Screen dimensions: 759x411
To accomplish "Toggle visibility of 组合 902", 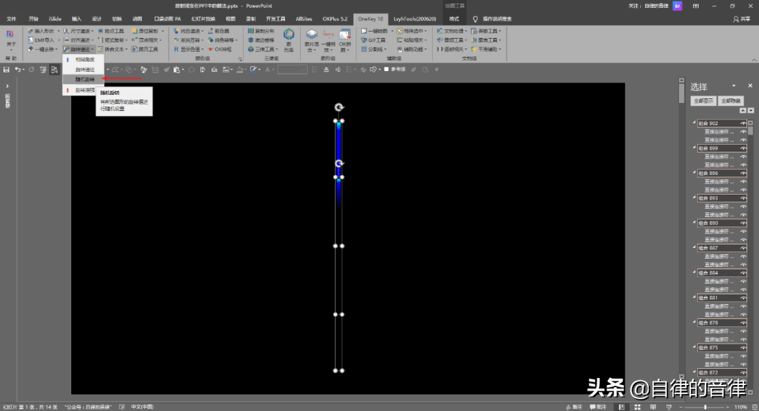I will click(743, 124).
